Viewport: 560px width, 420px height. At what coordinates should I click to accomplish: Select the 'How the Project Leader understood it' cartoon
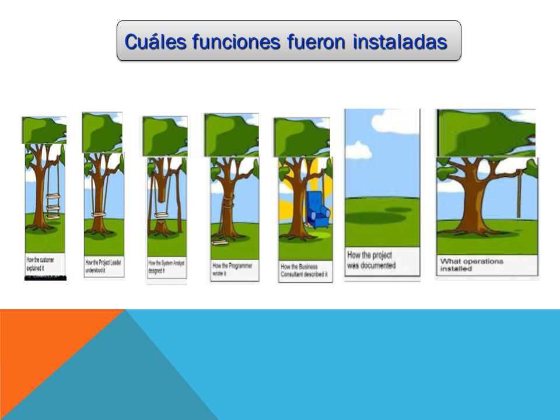pos(103,195)
